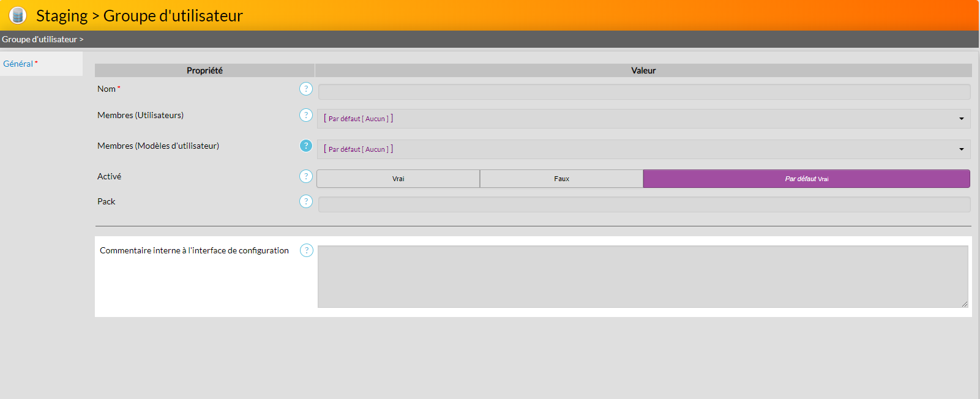Click help icon for Commentaire interne field
This screenshot has width=980, height=399.
pyautogui.click(x=307, y=250)
